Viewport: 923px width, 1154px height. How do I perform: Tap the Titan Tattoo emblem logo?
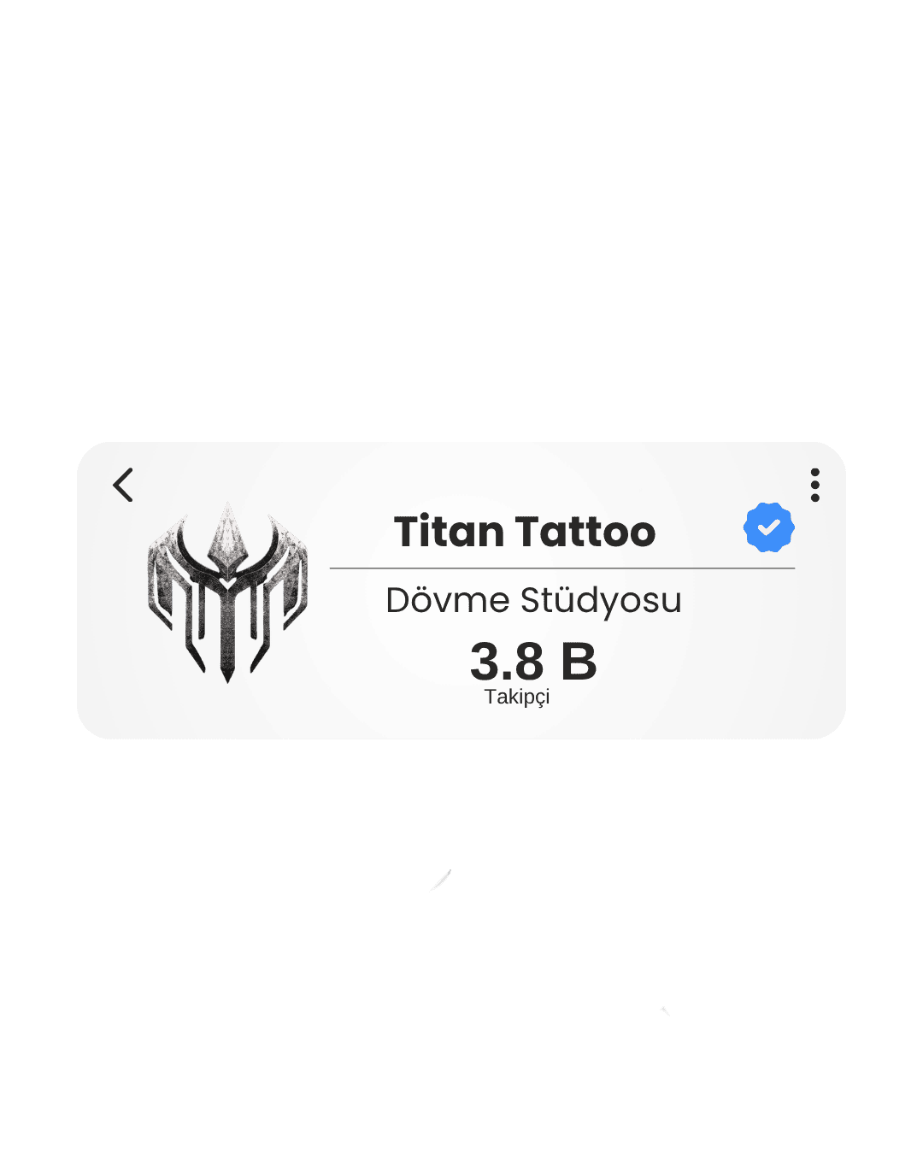tap(227, 592)
